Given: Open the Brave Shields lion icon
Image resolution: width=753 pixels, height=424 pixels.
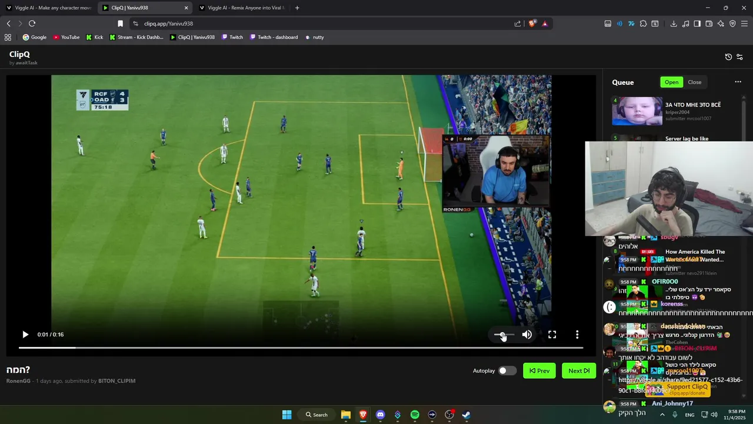Looking at the screenshot, I should coord(532,24).
